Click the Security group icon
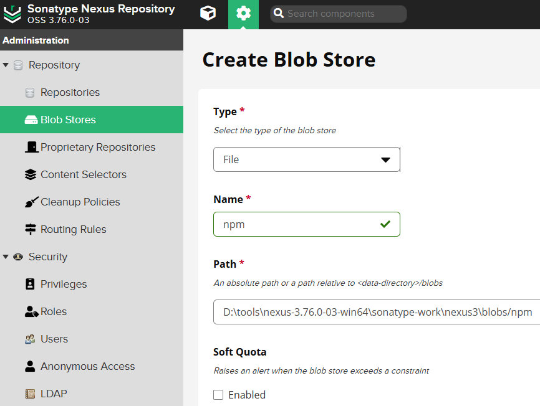 point(18,257)
